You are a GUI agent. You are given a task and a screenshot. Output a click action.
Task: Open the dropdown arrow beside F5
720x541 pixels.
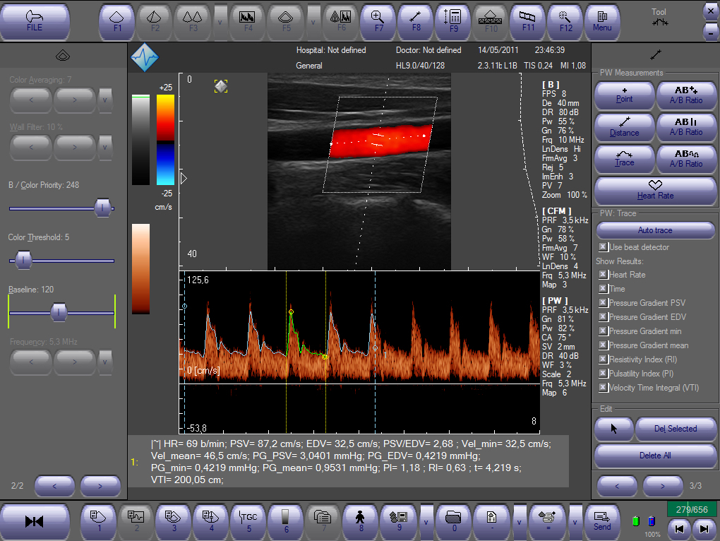coord(313,21)
